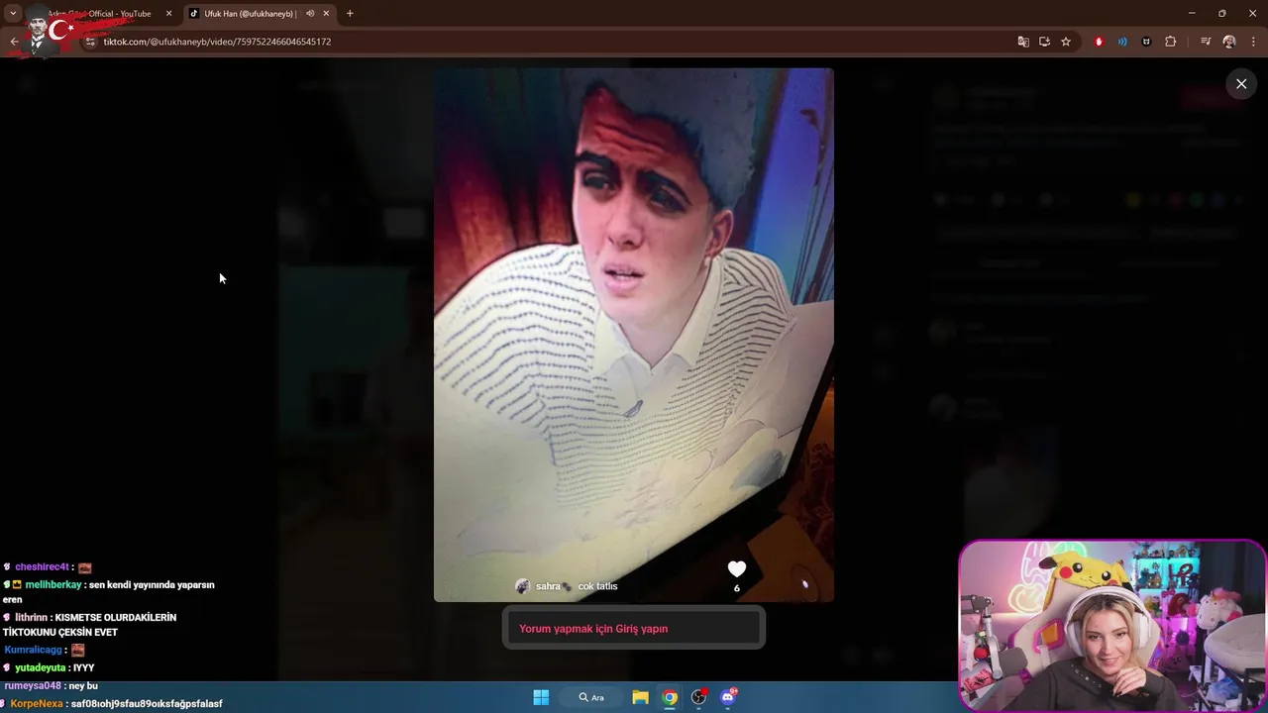Click chat username 'rumeysa048'

coord(33,685)
